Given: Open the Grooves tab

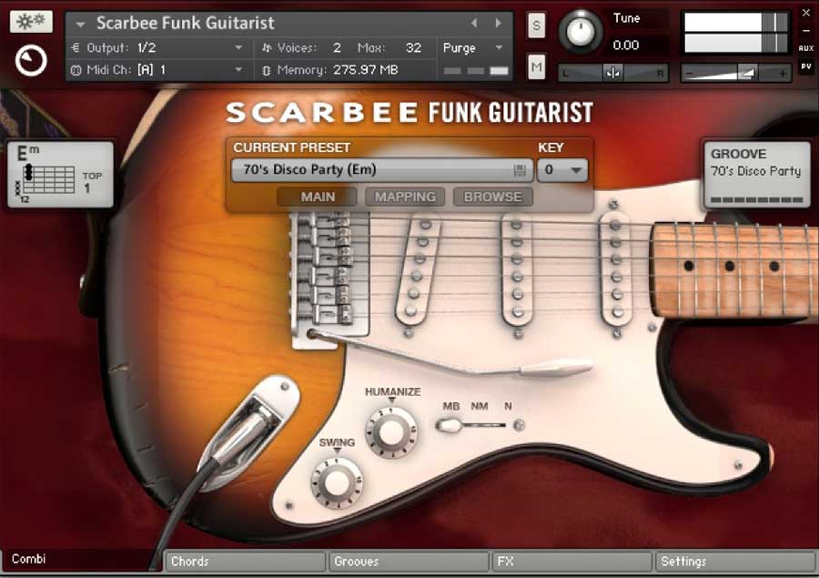Looking at the screenshot, I should point(409,562).
